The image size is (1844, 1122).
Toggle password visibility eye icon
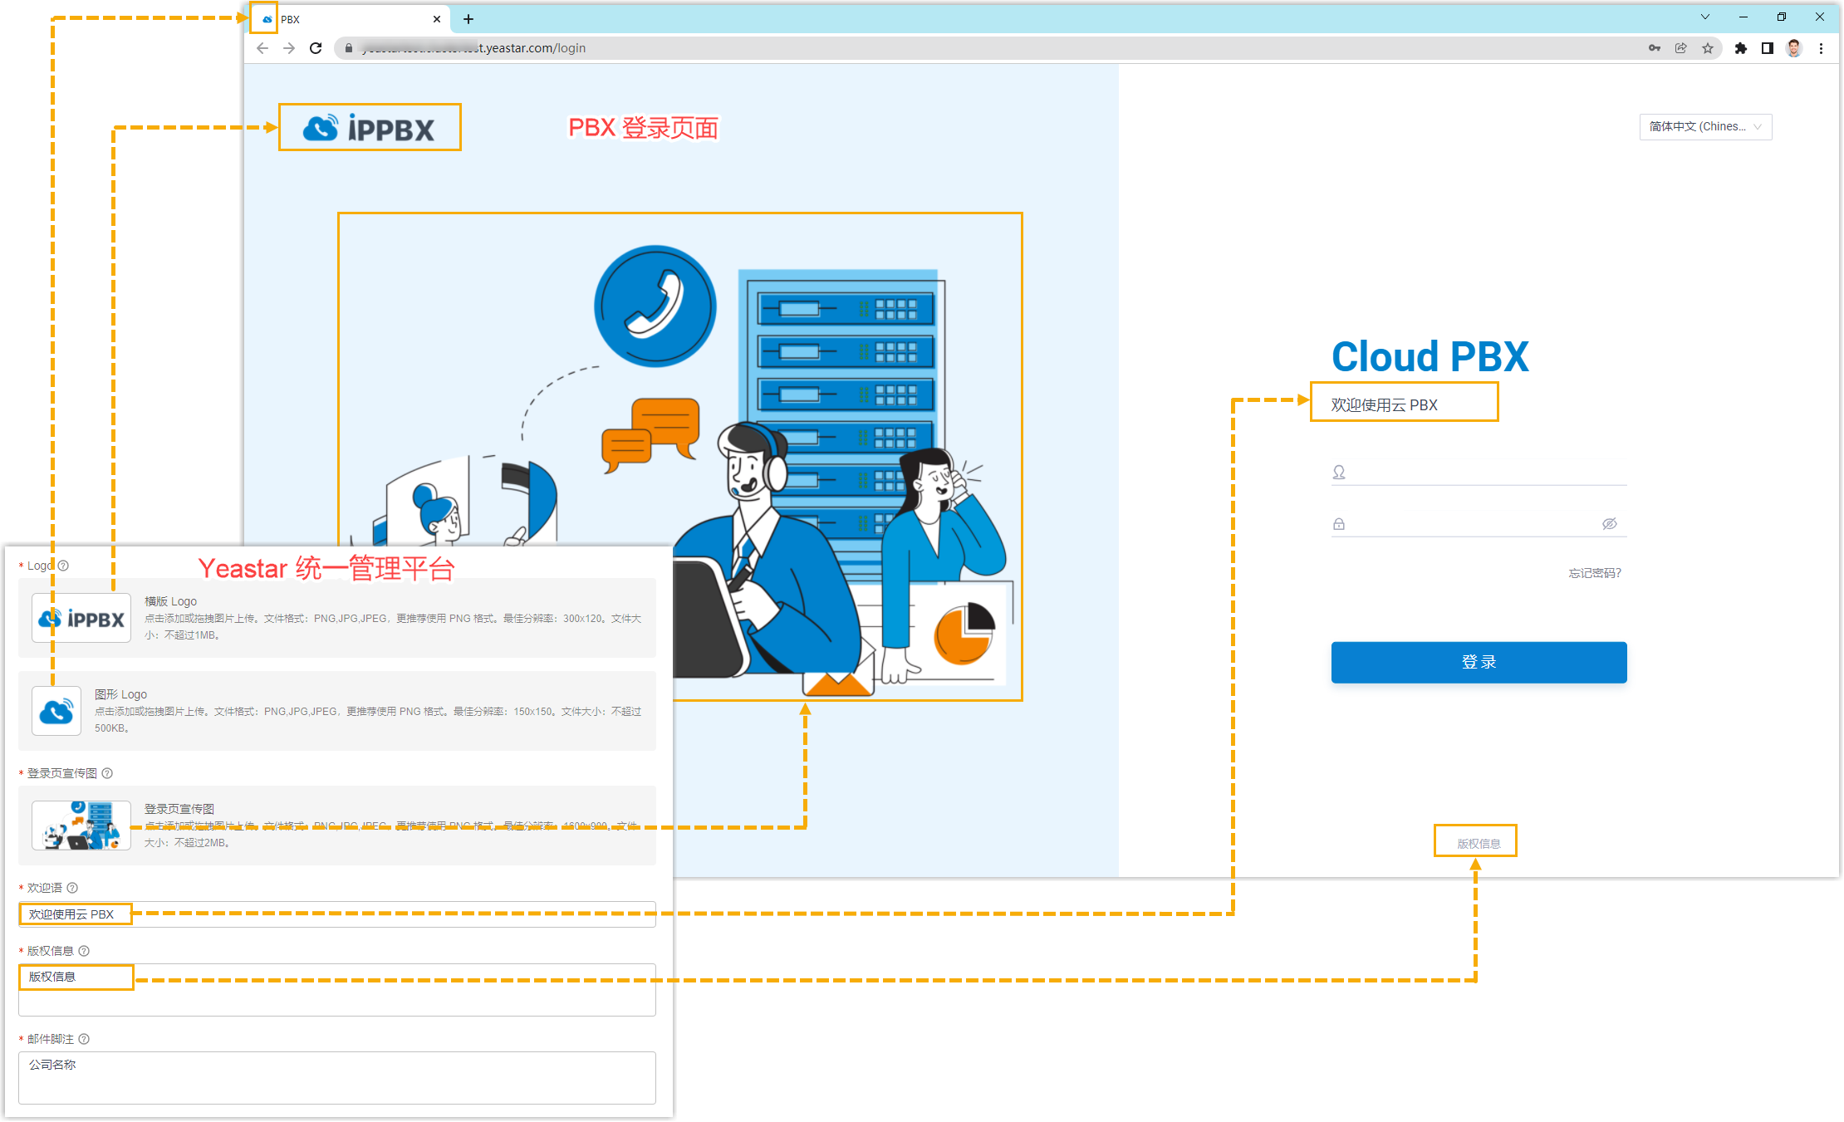(x=1609, y=524)
